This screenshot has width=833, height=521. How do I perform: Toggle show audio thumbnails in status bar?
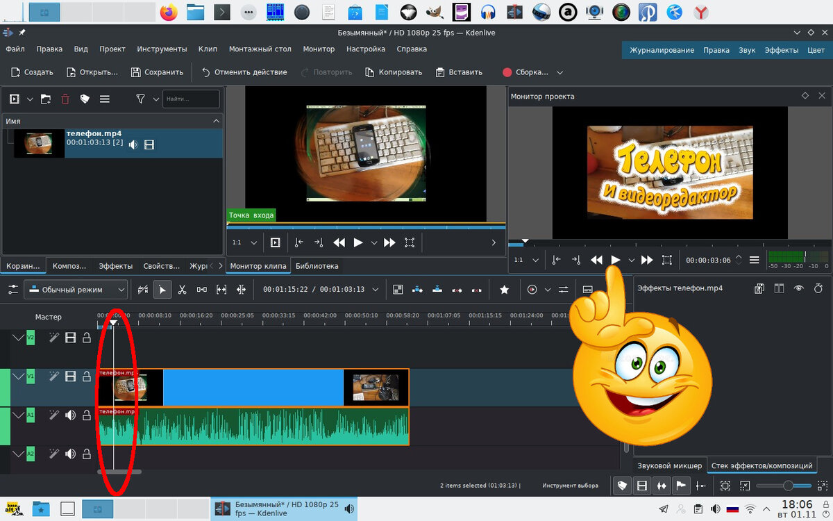click(662, 486)
